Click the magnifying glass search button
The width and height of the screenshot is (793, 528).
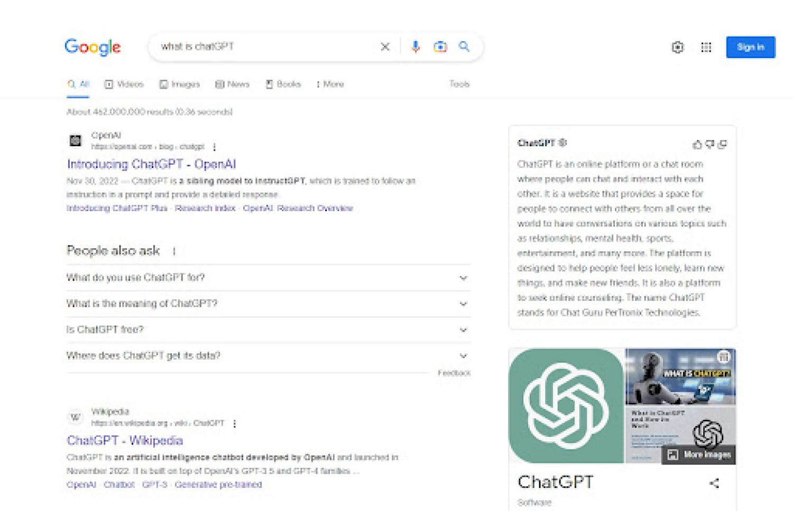pyautogui.click(x=464, y=46)
